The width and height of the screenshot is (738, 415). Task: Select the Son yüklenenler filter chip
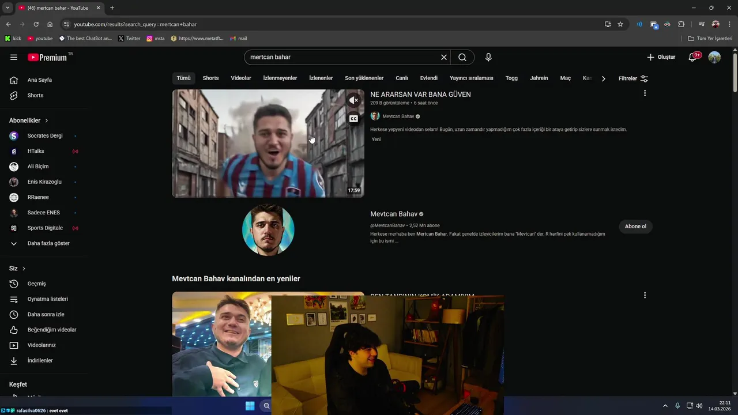(364, 78)
